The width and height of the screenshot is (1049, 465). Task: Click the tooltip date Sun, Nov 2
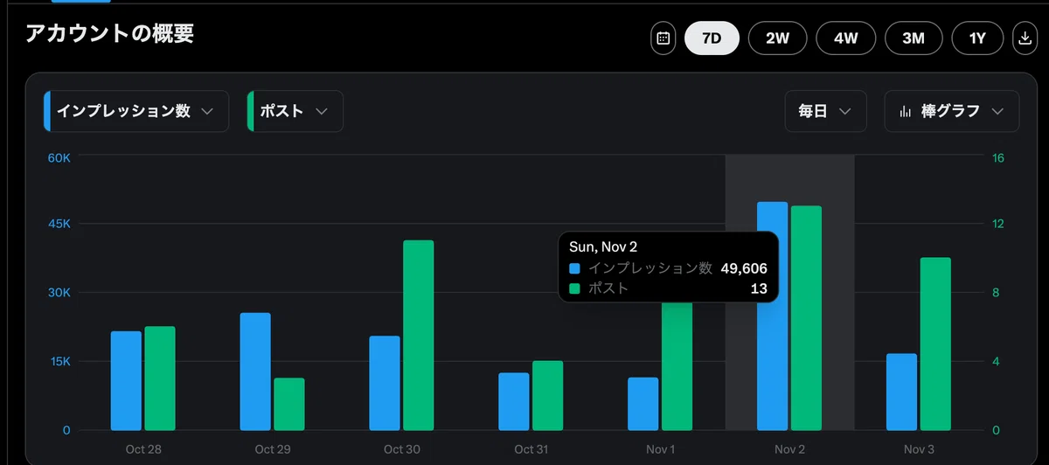coord(603,247)
